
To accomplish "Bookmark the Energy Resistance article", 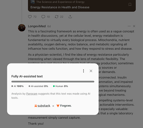I will [x=130, y=4].
